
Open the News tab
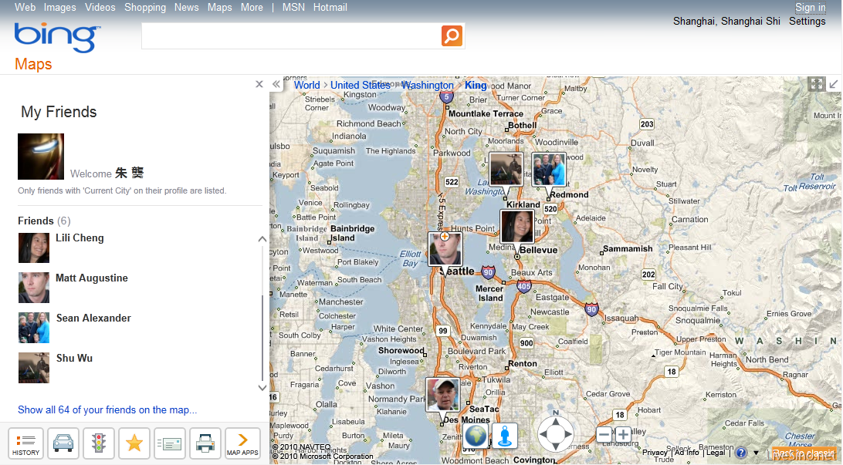point(187,8)
